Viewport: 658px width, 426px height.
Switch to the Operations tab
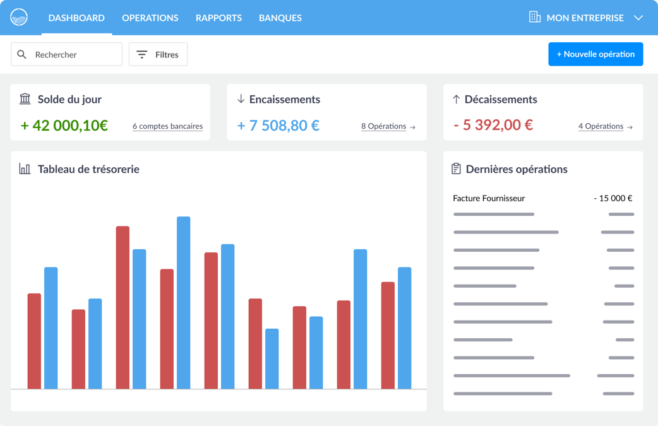[150, 18]
